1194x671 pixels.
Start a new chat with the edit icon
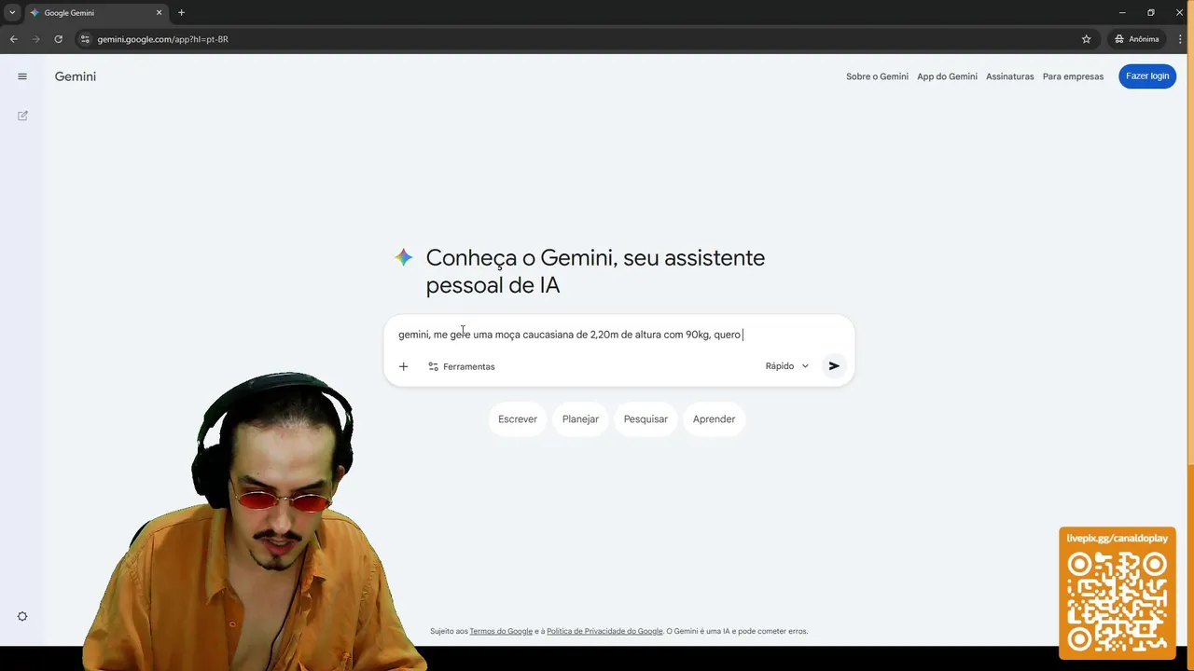22,116
